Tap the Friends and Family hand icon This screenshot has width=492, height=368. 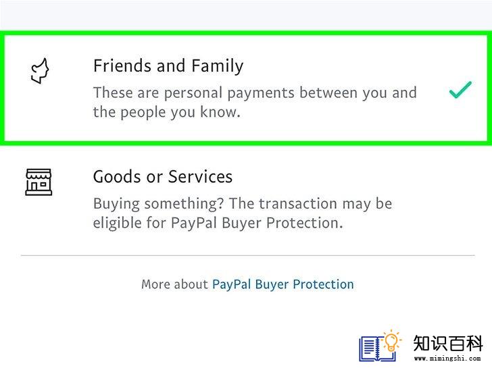[40, 71]
